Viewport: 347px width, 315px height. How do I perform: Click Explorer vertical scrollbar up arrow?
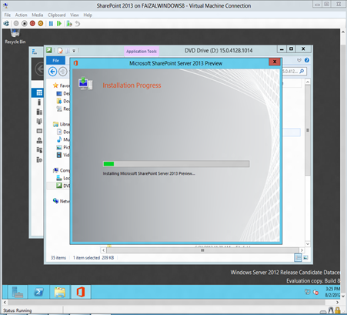(308, 82)
